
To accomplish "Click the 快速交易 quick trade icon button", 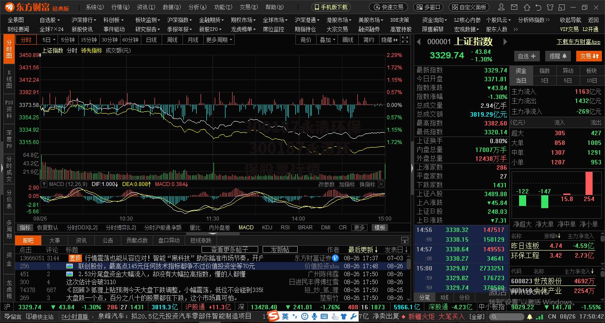I will click(x=388, y=7).
